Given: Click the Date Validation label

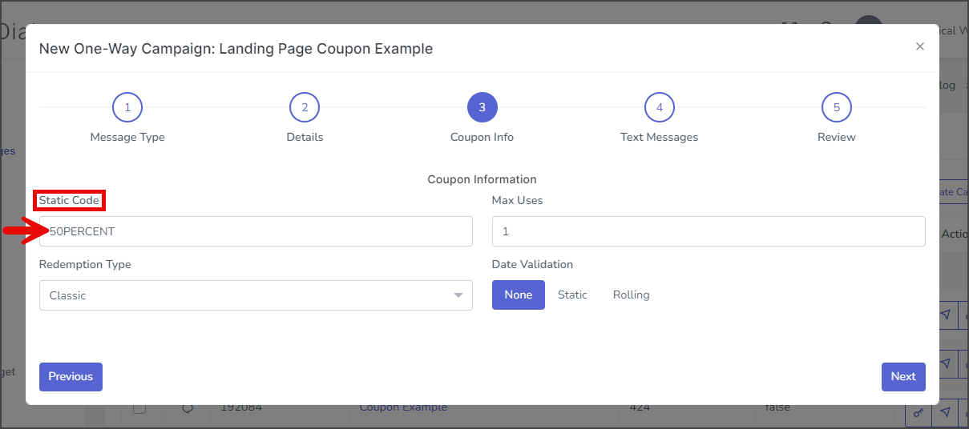Looking at the screenshot, I should (x=532, y=264).
